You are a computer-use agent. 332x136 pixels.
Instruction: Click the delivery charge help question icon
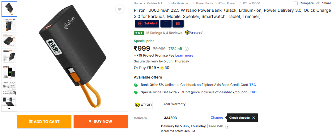click(x=227, y=126)
